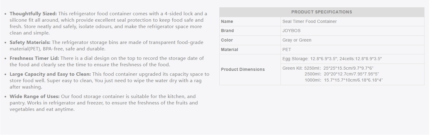Viewport: 430px width, 135px height.
Task: Click the Safety Materials bullet heading
Action: [x=30, y=42]
